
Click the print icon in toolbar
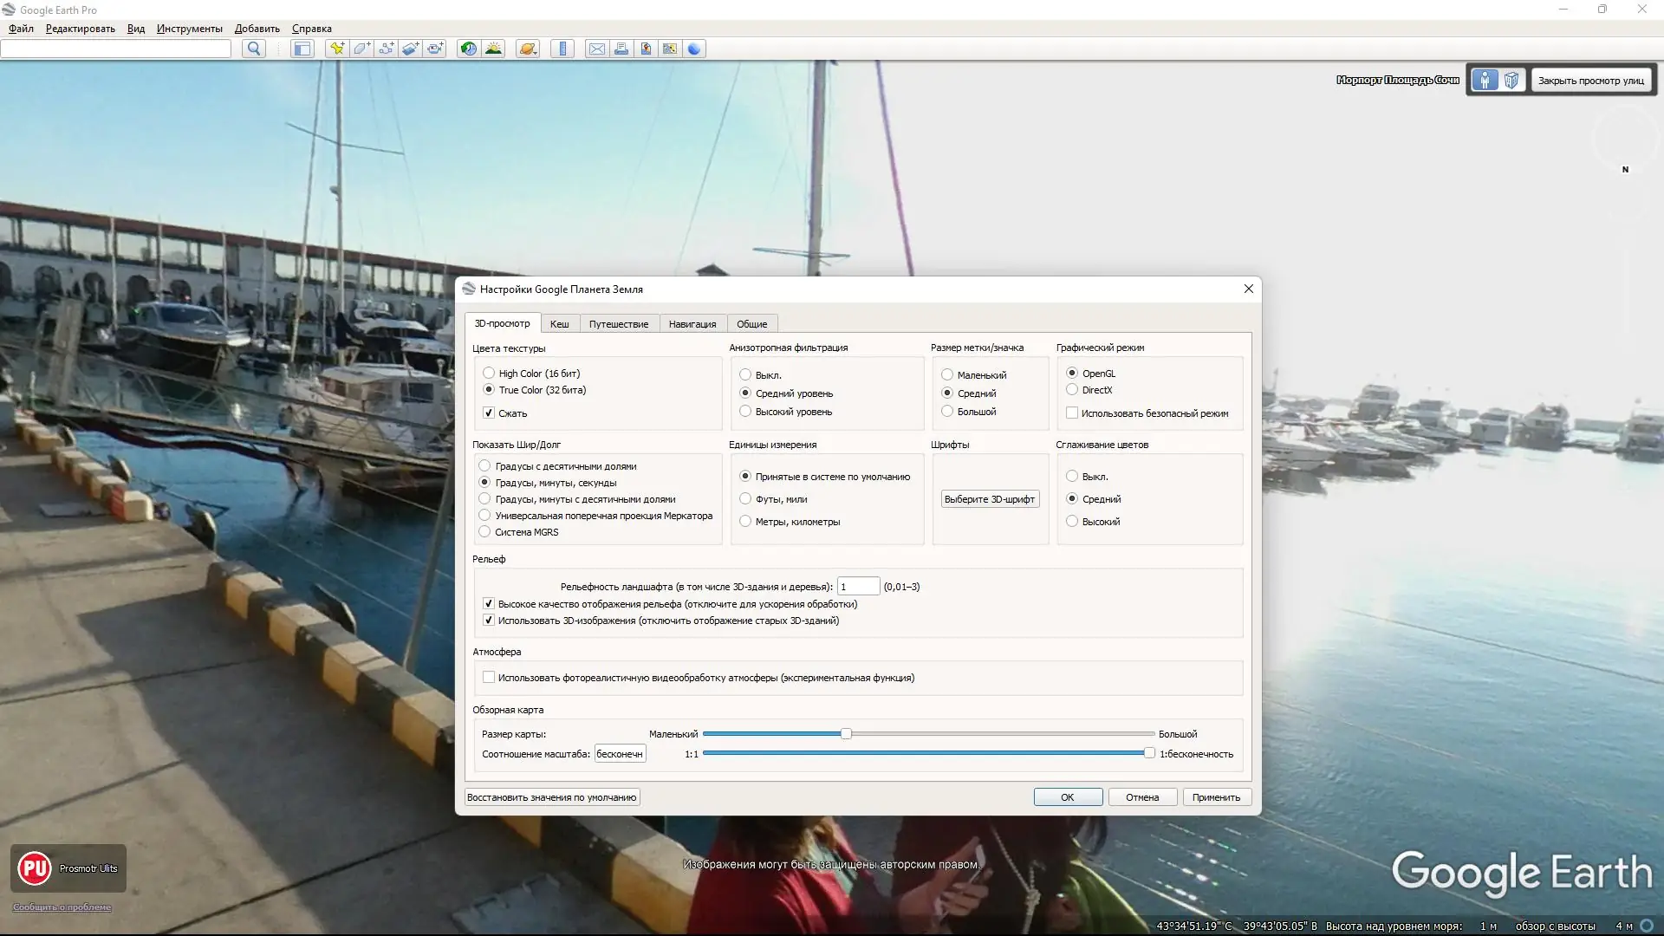[621, 49]
